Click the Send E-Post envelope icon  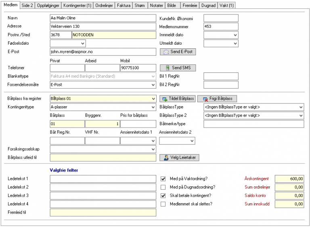(x=166, y=52)
